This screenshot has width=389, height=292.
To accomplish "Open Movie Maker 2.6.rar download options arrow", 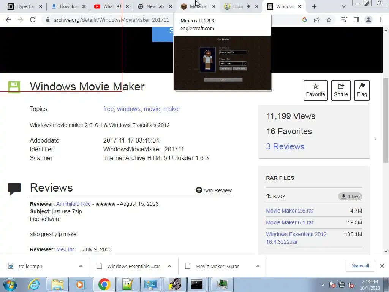I will [258, 266].
